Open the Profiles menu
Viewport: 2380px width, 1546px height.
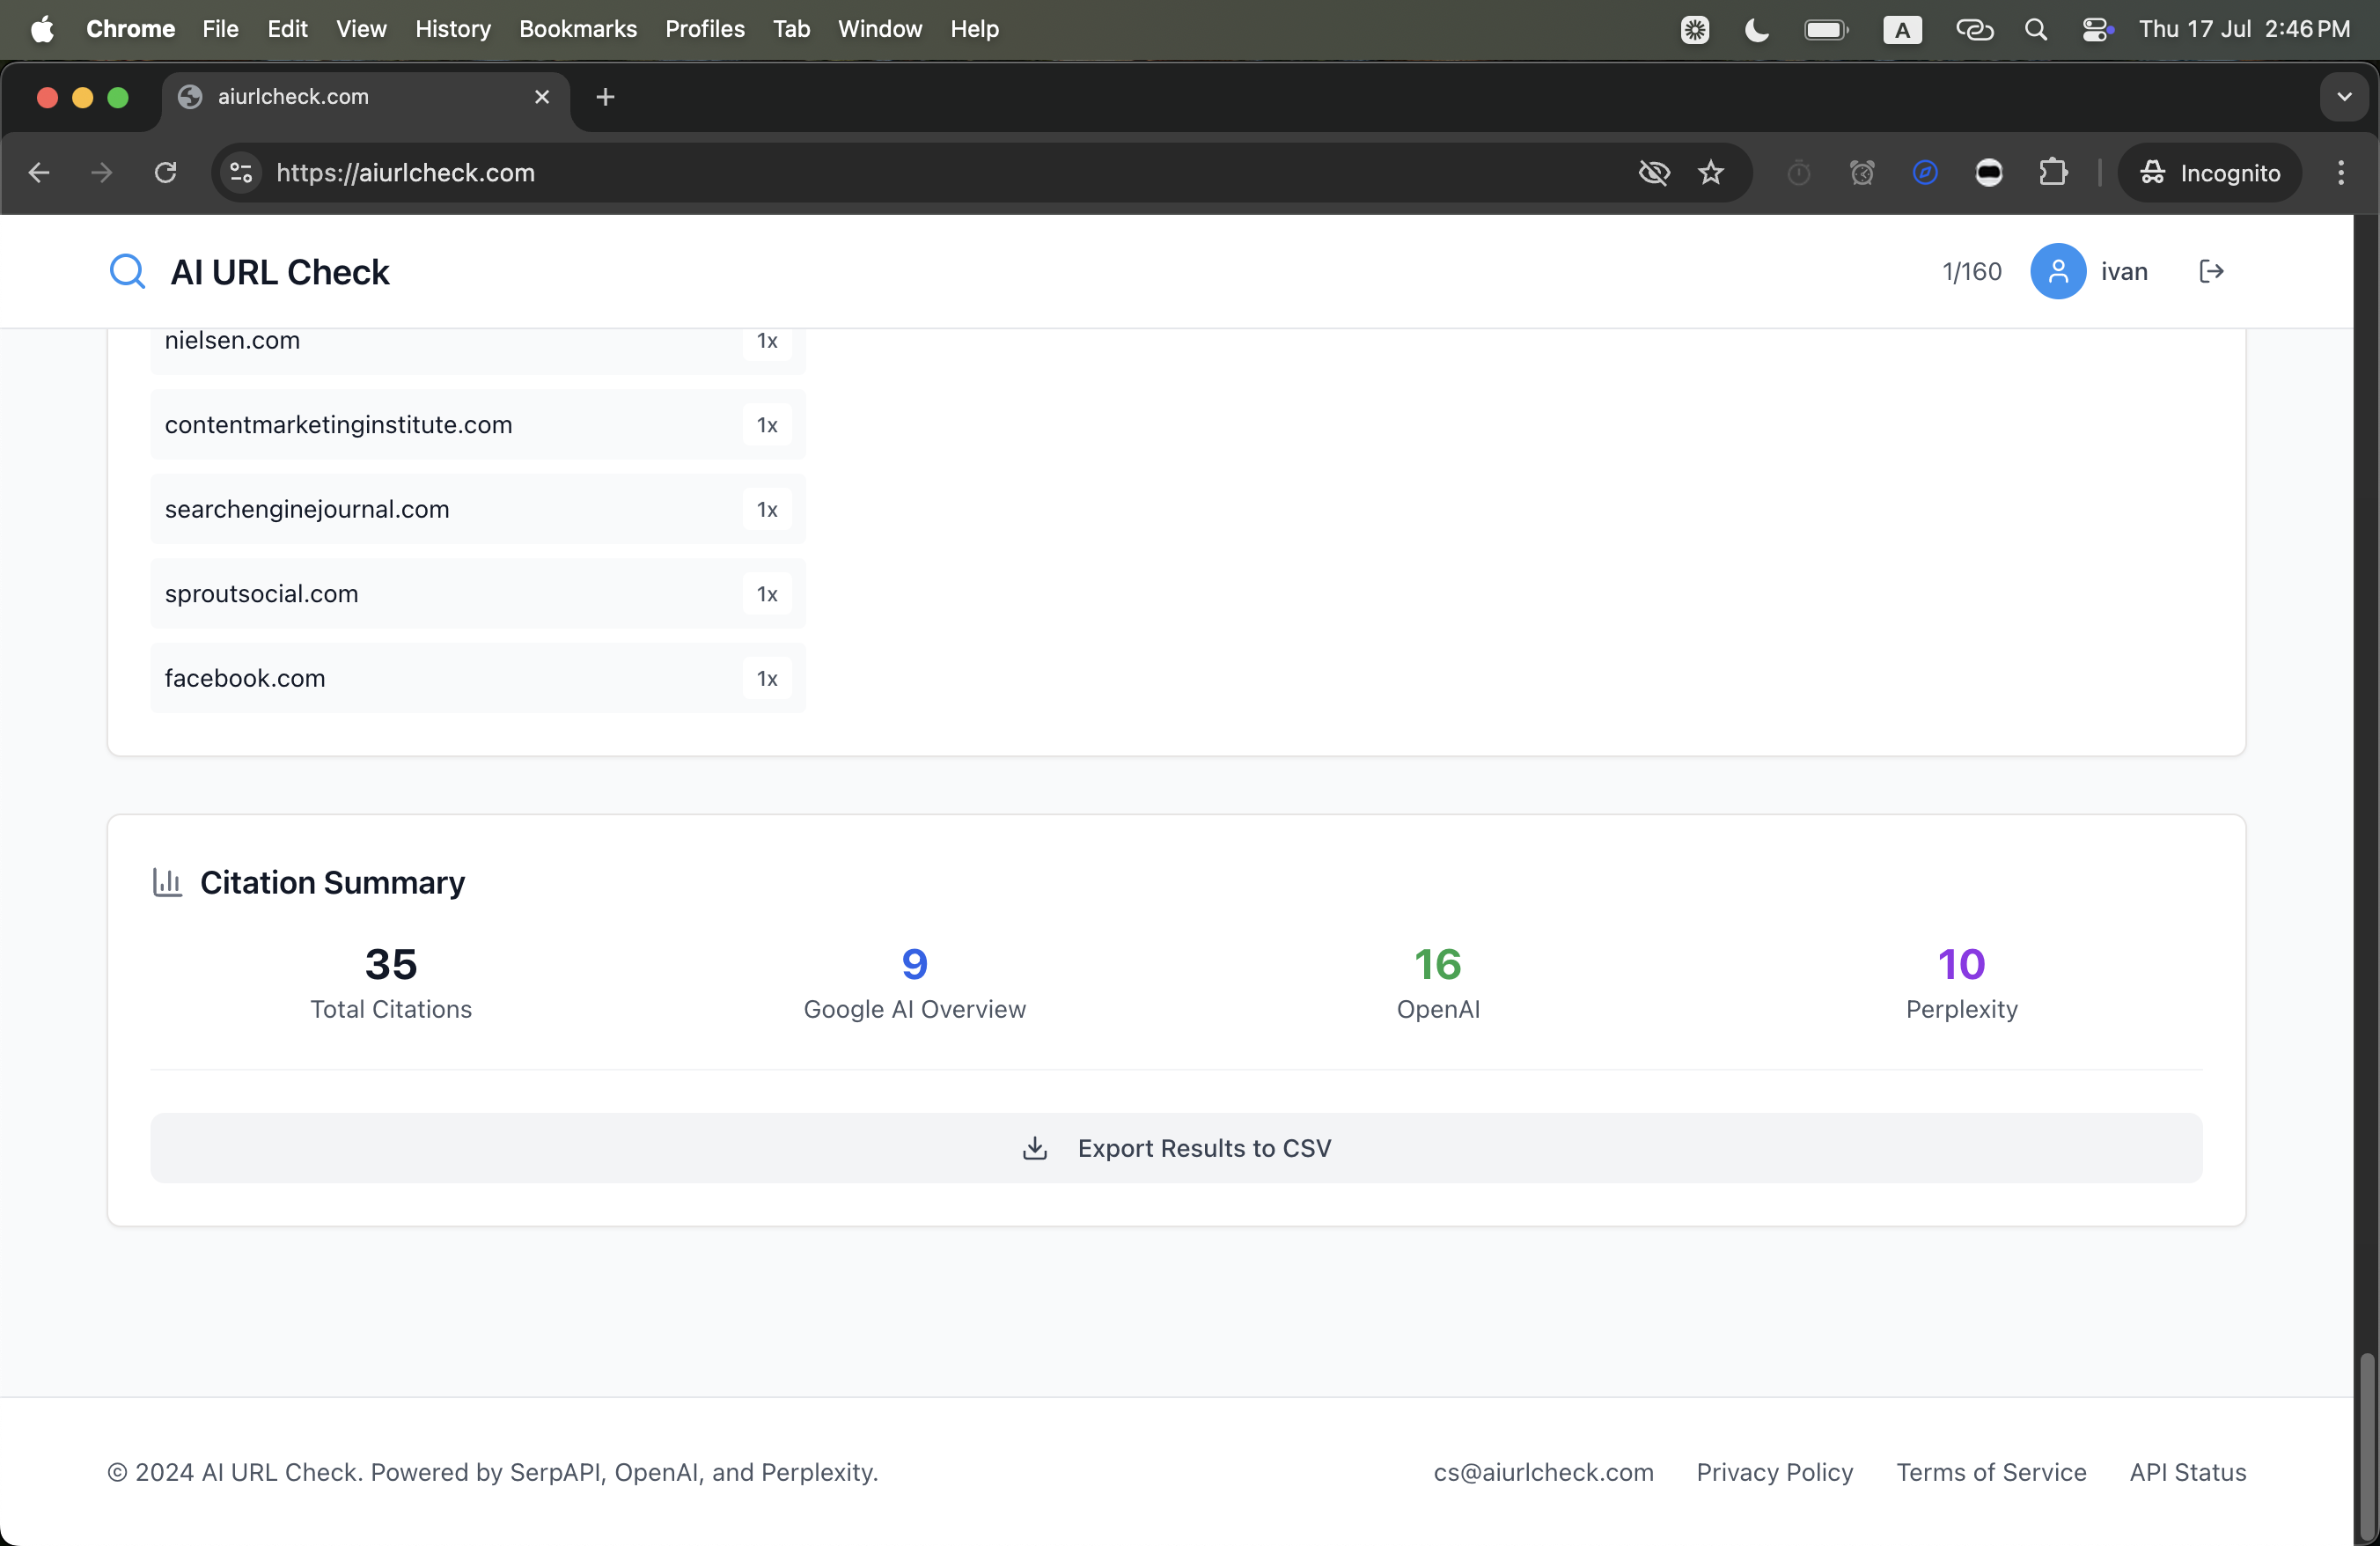point(705,29)
